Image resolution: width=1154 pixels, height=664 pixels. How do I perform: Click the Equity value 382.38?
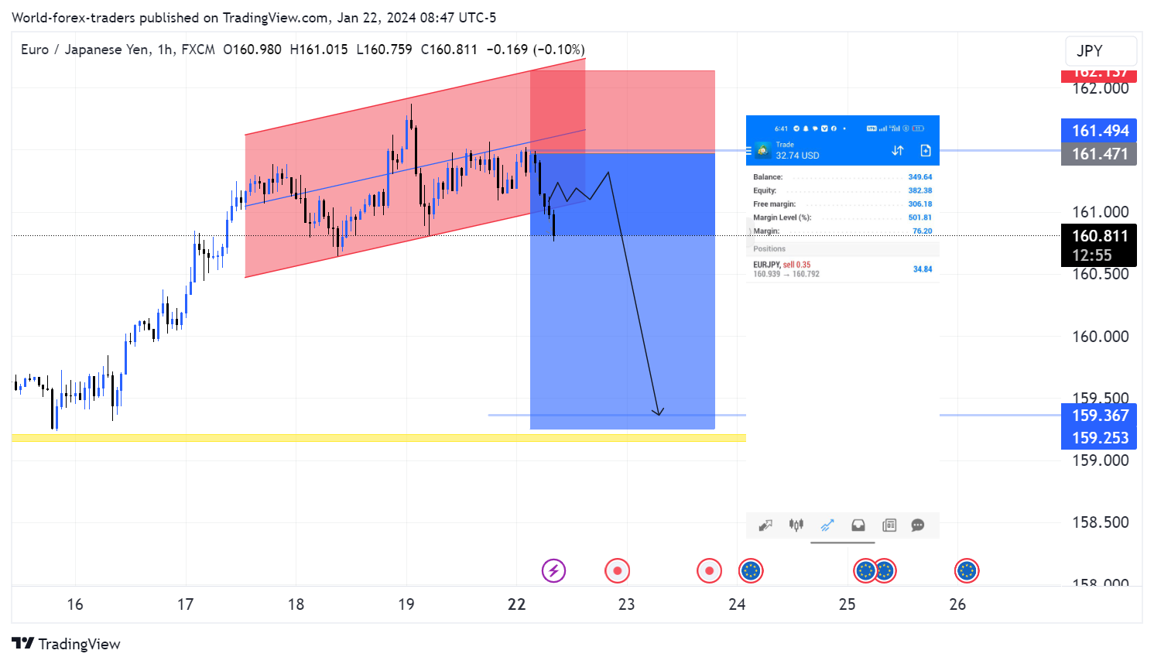click(920, 190)
